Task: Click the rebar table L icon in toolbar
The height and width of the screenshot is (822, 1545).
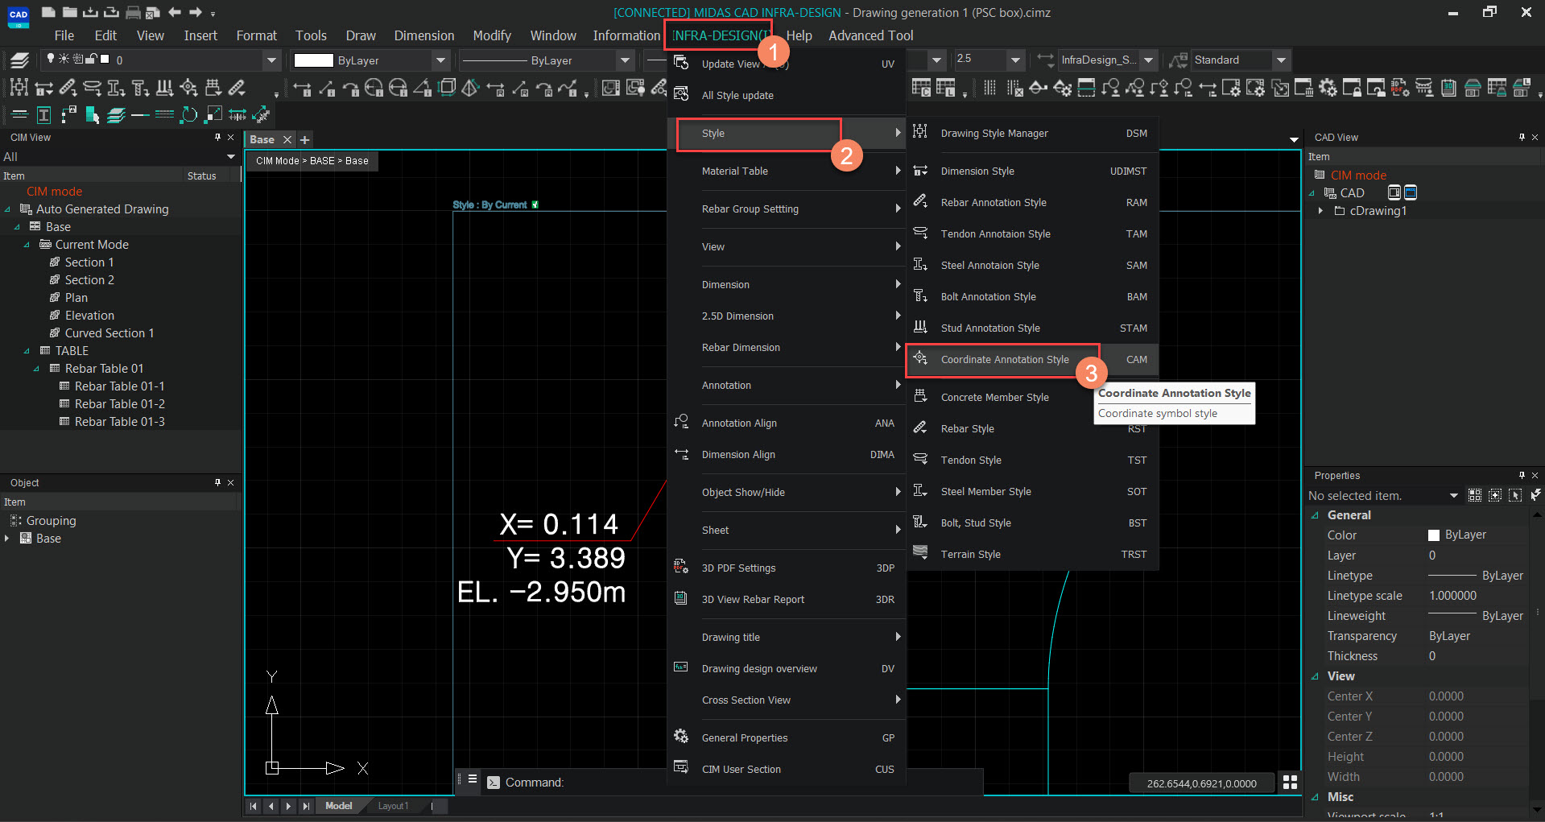Action: coord(946,88)
